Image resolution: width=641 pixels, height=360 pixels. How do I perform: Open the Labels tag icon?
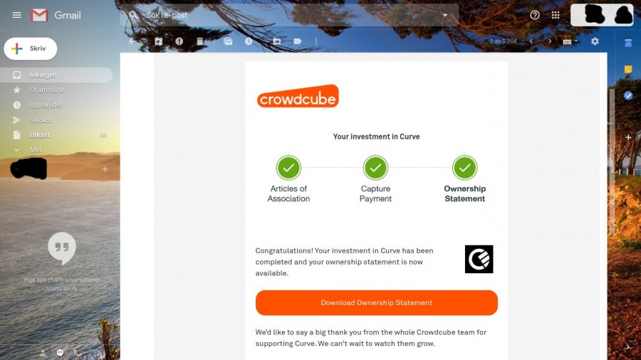[x=298, y=41]
